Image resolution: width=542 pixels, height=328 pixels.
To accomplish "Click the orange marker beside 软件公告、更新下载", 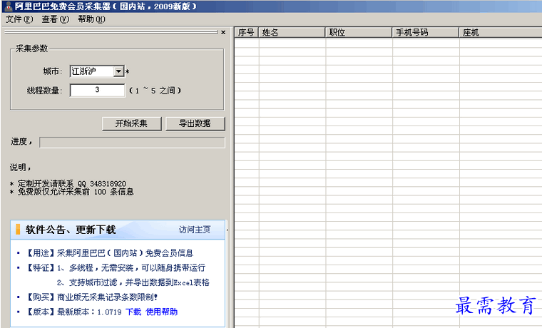I will (x=18, y=229).
